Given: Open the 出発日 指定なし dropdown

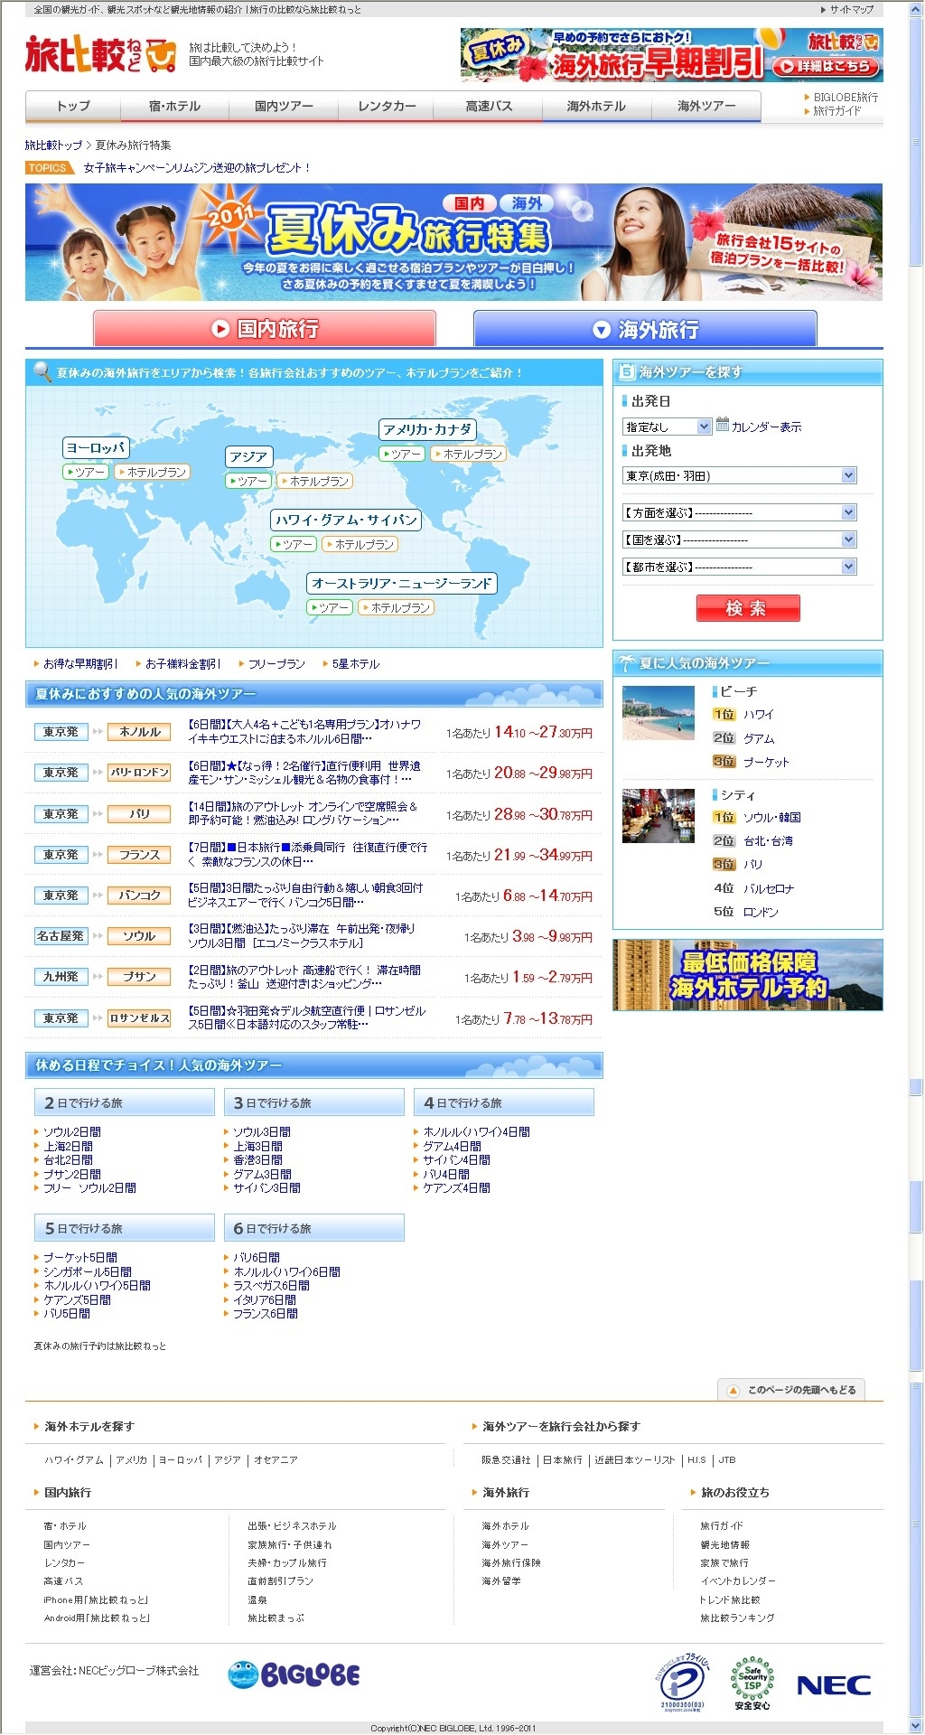Looking at the screenshot, I should 668,427.
